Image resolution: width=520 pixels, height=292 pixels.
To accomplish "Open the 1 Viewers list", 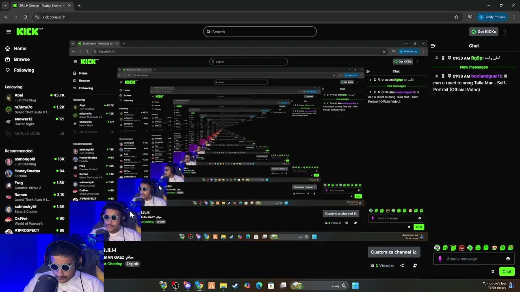I will [382, 266].
